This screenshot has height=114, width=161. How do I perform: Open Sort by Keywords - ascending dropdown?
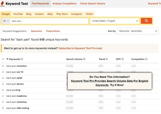point(138,31)
